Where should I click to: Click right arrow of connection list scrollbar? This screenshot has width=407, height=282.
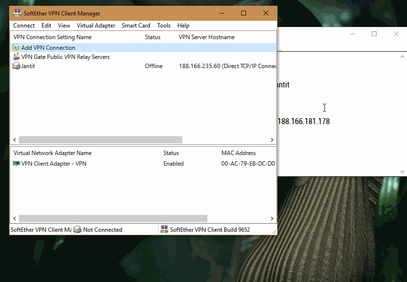point(272,140)
